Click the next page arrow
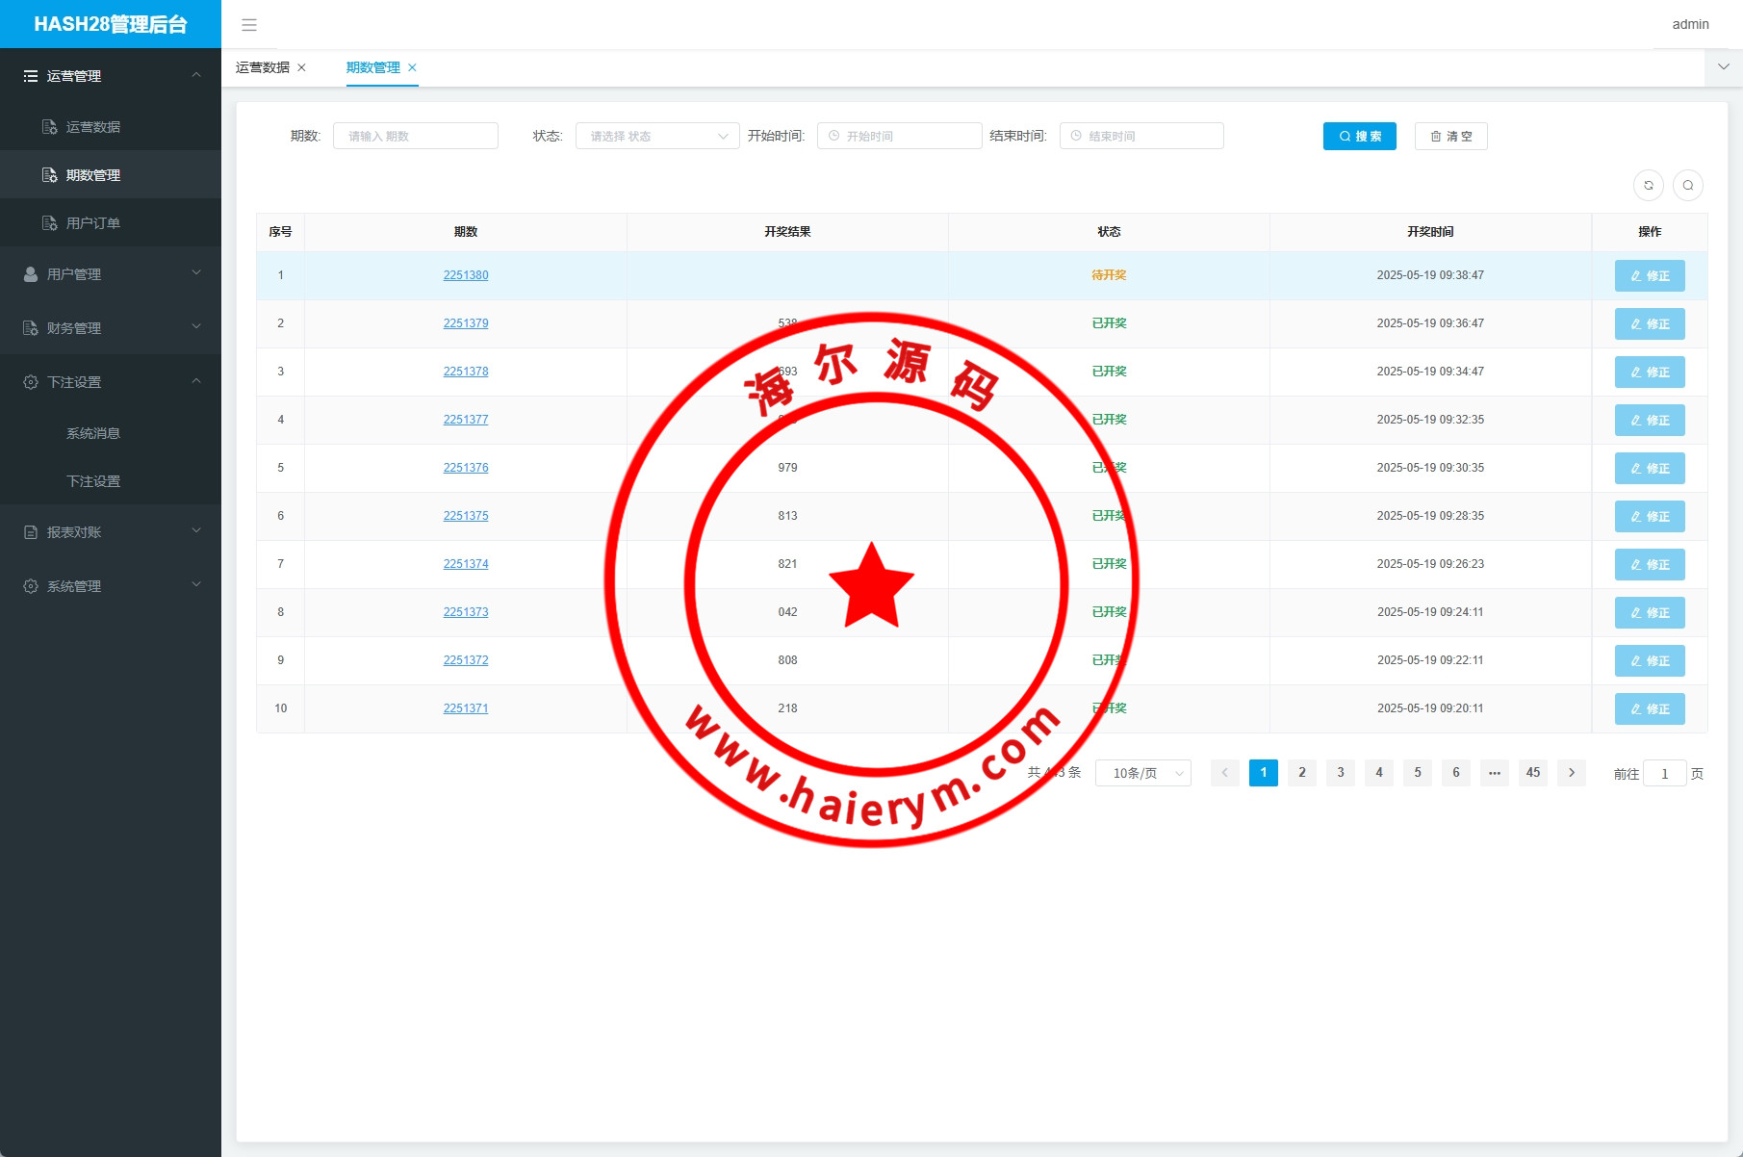Screen dimensions: 1743x1157 click(x=1571, y=773)
